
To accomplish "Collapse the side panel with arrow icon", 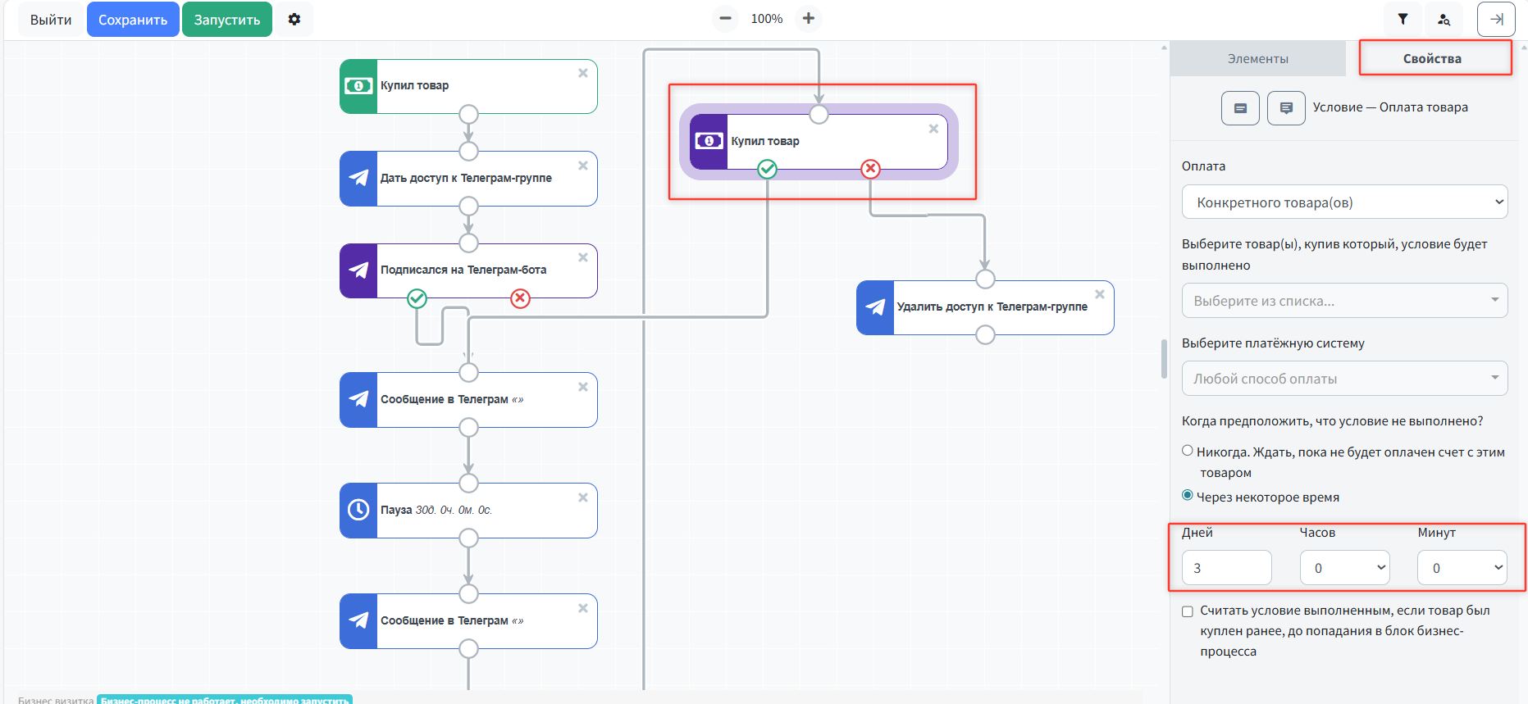I will 1496,19.
